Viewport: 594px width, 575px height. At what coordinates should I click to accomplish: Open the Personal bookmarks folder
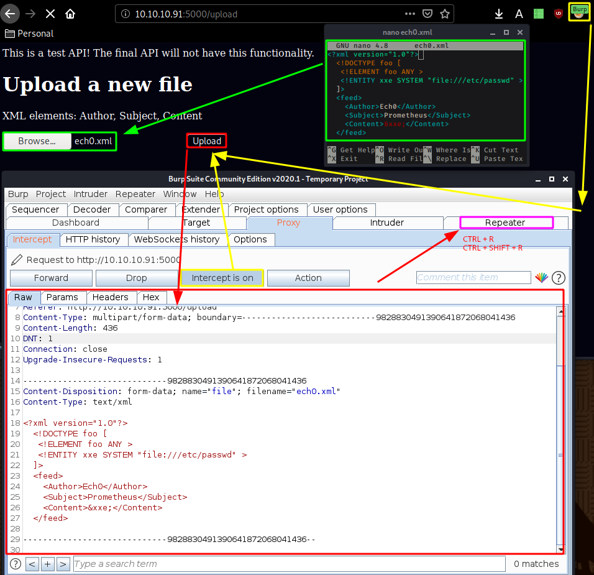(x=29, y=34)
